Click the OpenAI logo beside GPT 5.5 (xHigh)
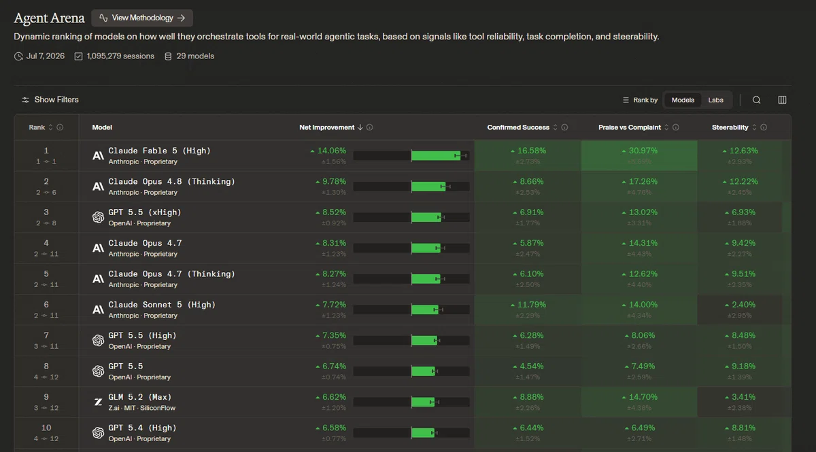816x452 pixels. [98, 217]
